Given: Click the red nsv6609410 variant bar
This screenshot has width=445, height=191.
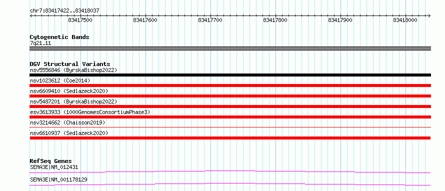Looking at the screenshot, I should (230, 96).
